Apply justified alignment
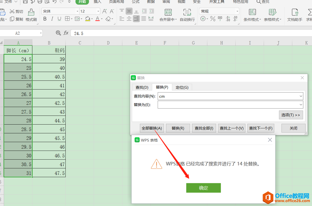 click(144, 19)
